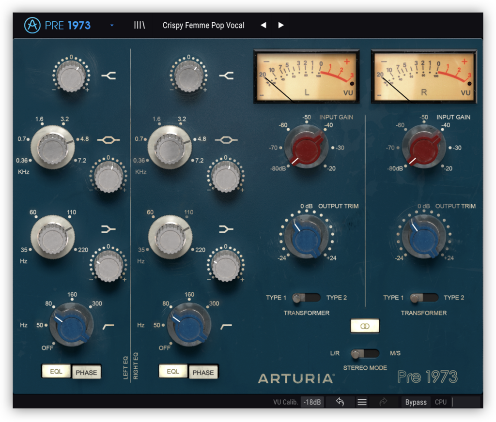
Task: Click the redo arrow icon
Action: (x=383, y=402)
